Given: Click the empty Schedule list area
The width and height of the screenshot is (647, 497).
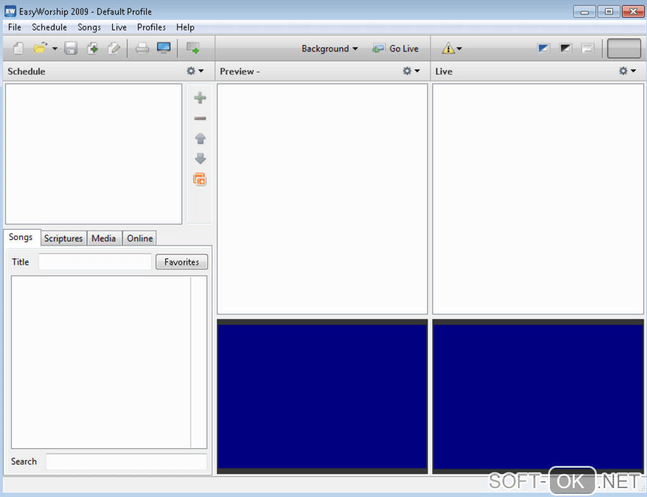Looking at the screenshot, I should (x=94, y=154).
